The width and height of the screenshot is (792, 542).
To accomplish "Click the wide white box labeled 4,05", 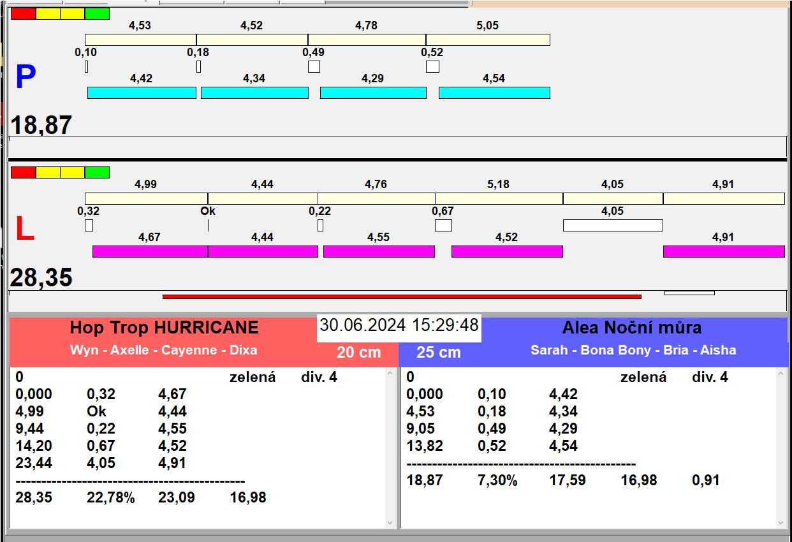I will pos(612,225).
